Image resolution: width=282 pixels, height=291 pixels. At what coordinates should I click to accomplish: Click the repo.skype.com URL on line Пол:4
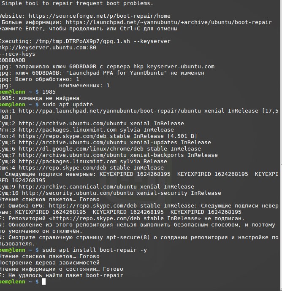coord(61,136)
